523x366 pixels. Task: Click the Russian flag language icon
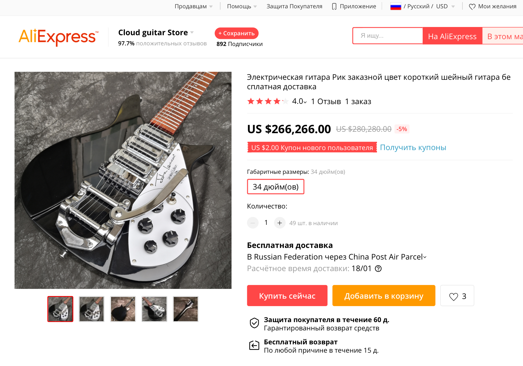pos(395,7)
